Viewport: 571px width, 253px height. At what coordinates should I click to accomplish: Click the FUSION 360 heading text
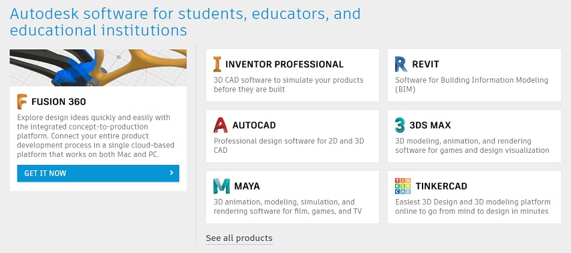(x=59, y=101)
